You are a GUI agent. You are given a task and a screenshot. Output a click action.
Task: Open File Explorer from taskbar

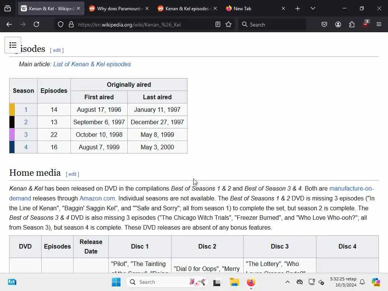point(234,282)
